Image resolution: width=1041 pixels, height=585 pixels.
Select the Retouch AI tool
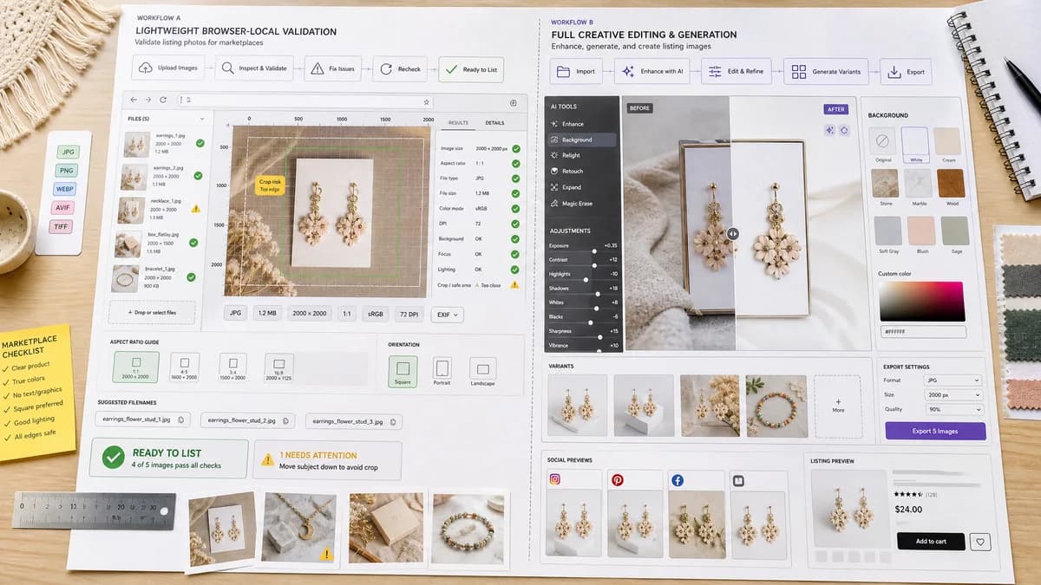[x=581, y=172]
